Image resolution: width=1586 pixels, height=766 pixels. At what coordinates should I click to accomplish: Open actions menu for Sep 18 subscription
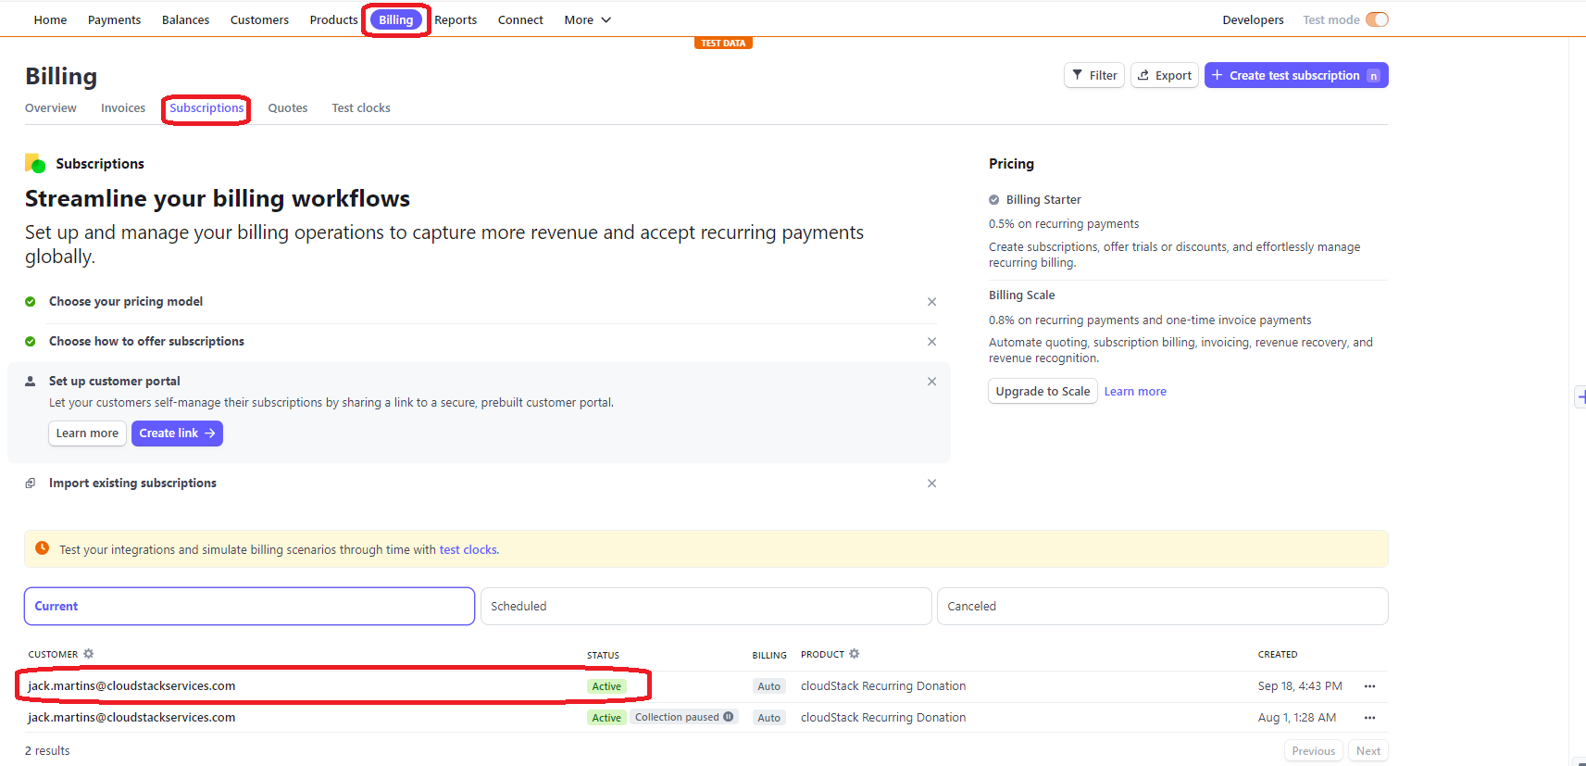pos(1369,686)
